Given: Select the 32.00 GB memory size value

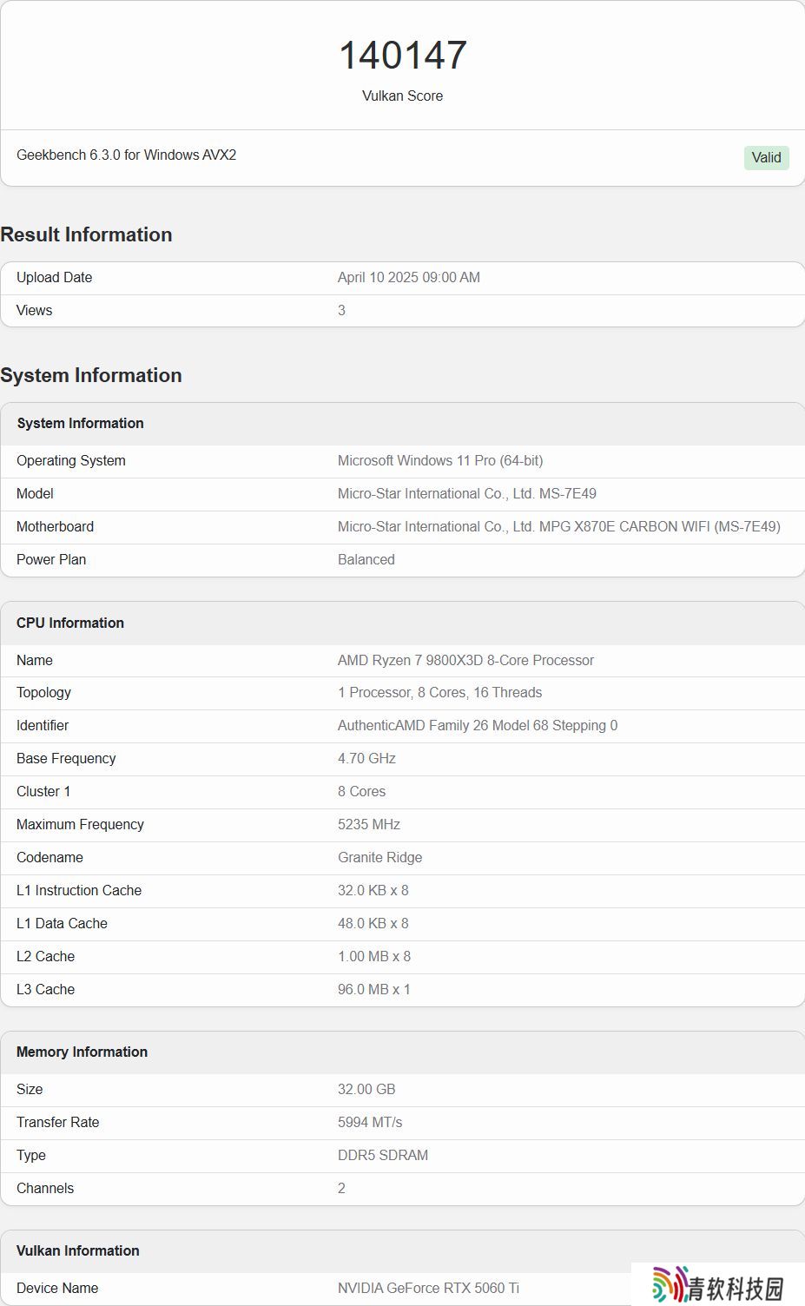Looking at the screenshot, I should (366, 1090).
